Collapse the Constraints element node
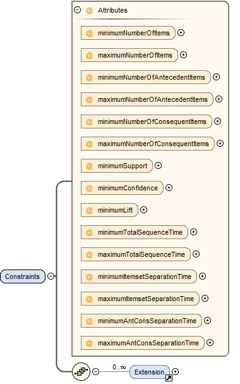Viewport: 240px width, 384px height. tap(51, 276)
